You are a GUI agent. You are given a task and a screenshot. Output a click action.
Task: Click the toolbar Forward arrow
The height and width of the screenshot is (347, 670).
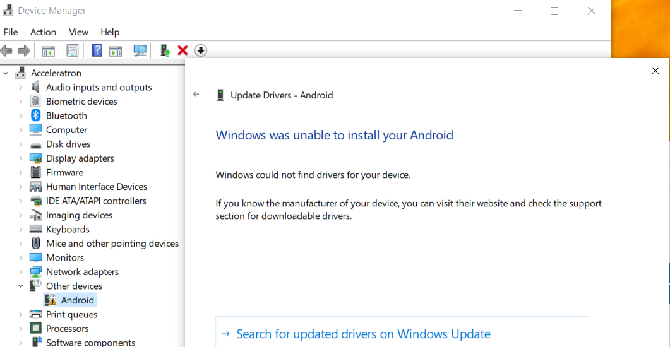[x=24, y=50]
